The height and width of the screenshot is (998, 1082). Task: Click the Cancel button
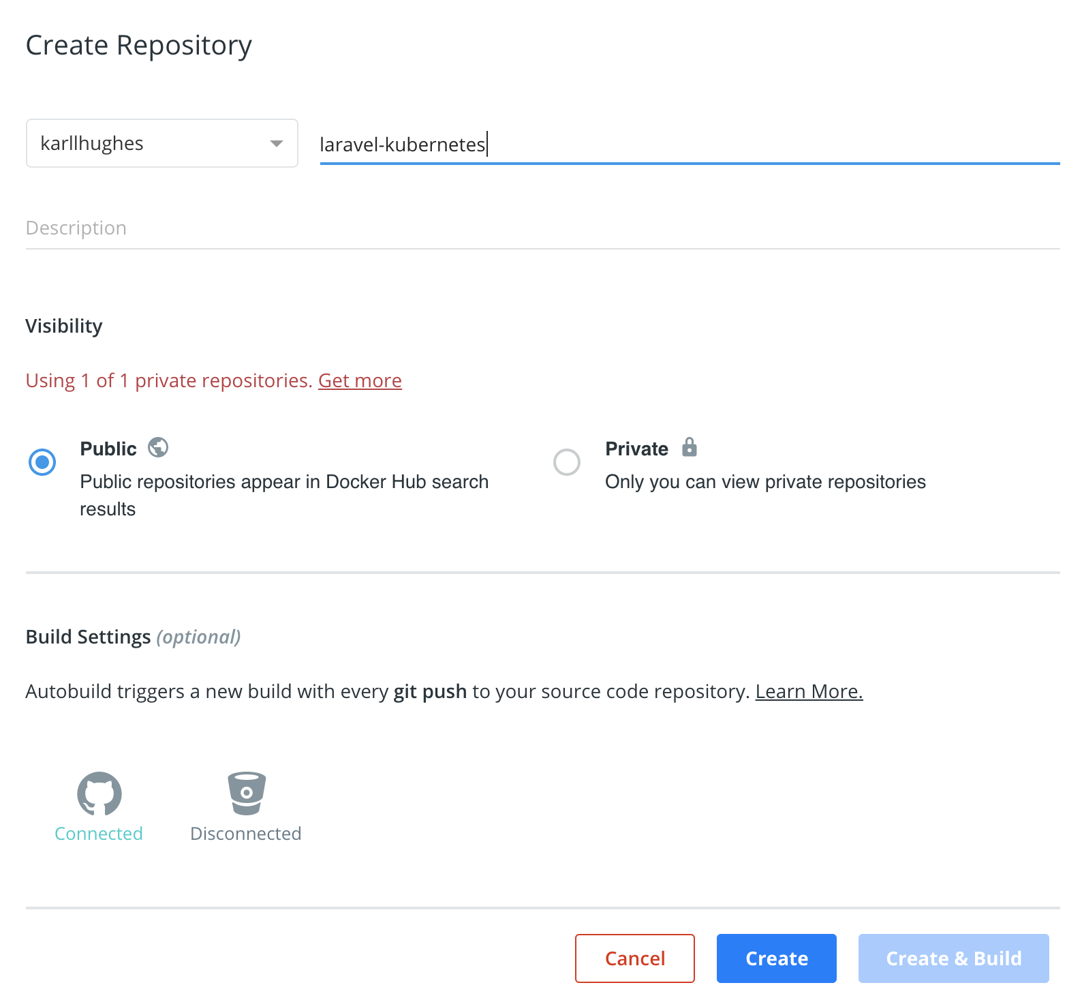pyautogui.click(x=635, y=958)
